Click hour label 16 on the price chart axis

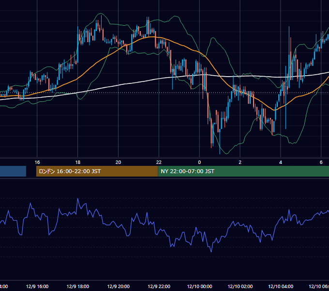coord(37,162)
